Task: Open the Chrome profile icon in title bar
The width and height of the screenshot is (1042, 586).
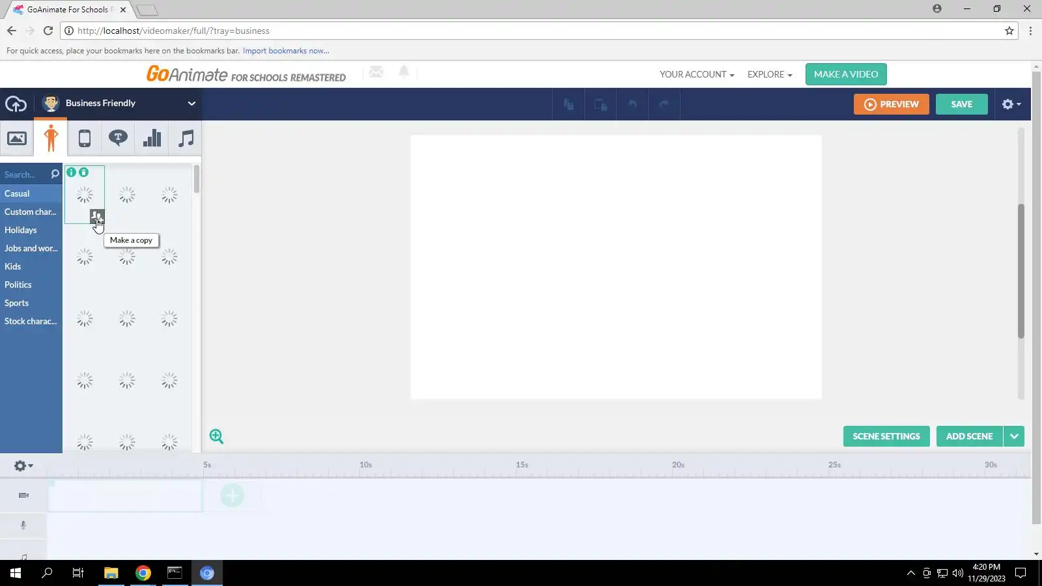Action: 936,8
